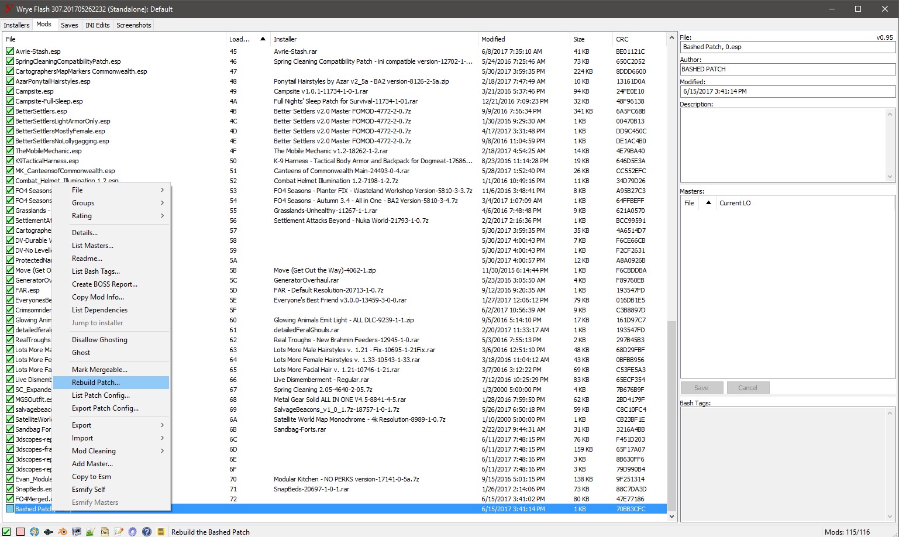The width and height of the screenshot is (899, 537).
Task: Choose Export Patch Config...
Action: pos(111,408)
